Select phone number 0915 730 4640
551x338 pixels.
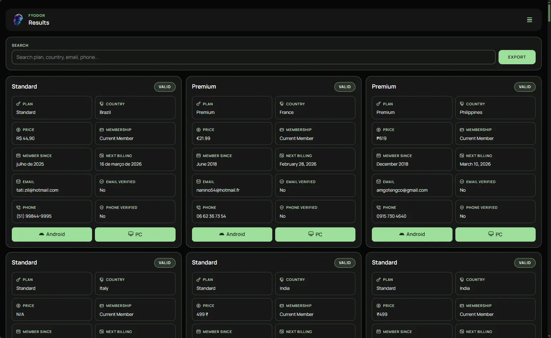coord(391,216)
